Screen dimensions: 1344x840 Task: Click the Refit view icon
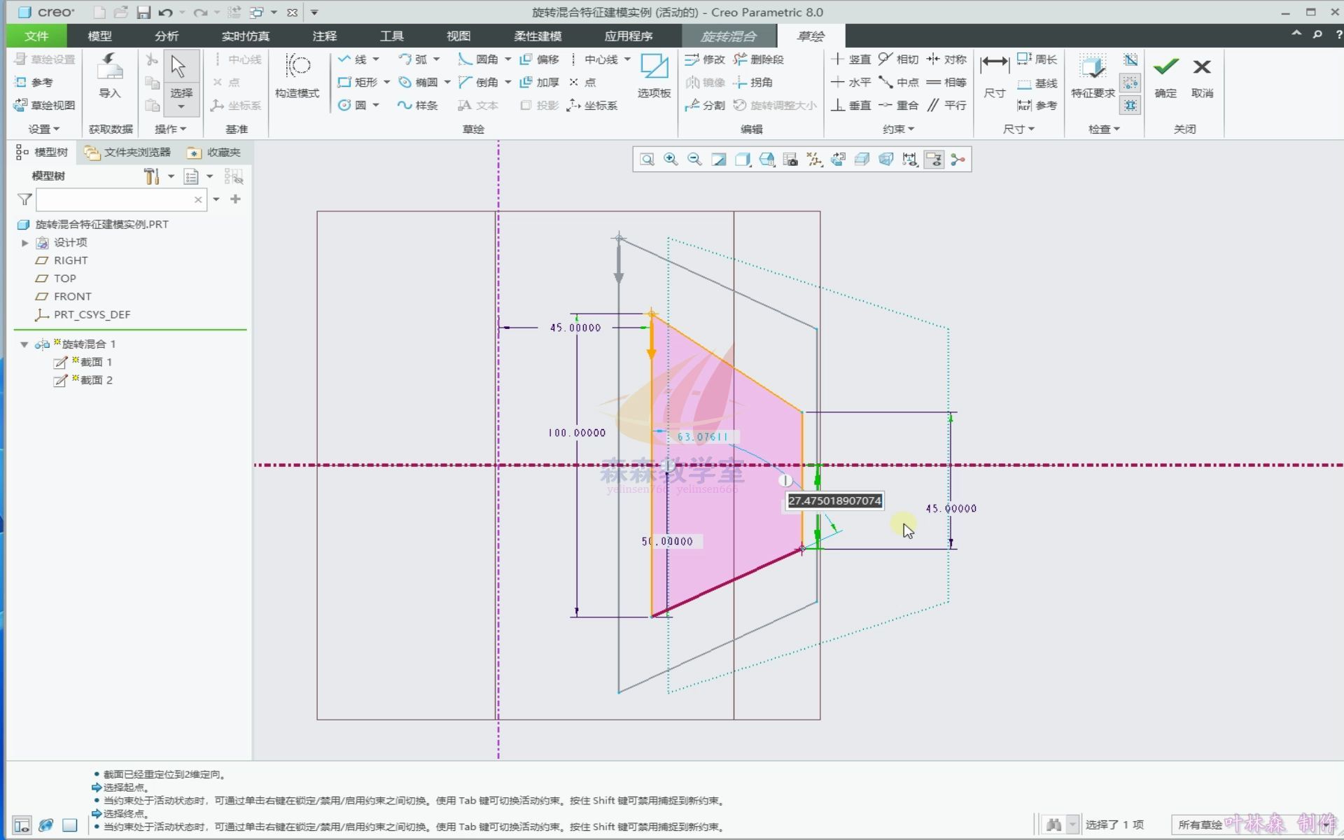(647, 160)
